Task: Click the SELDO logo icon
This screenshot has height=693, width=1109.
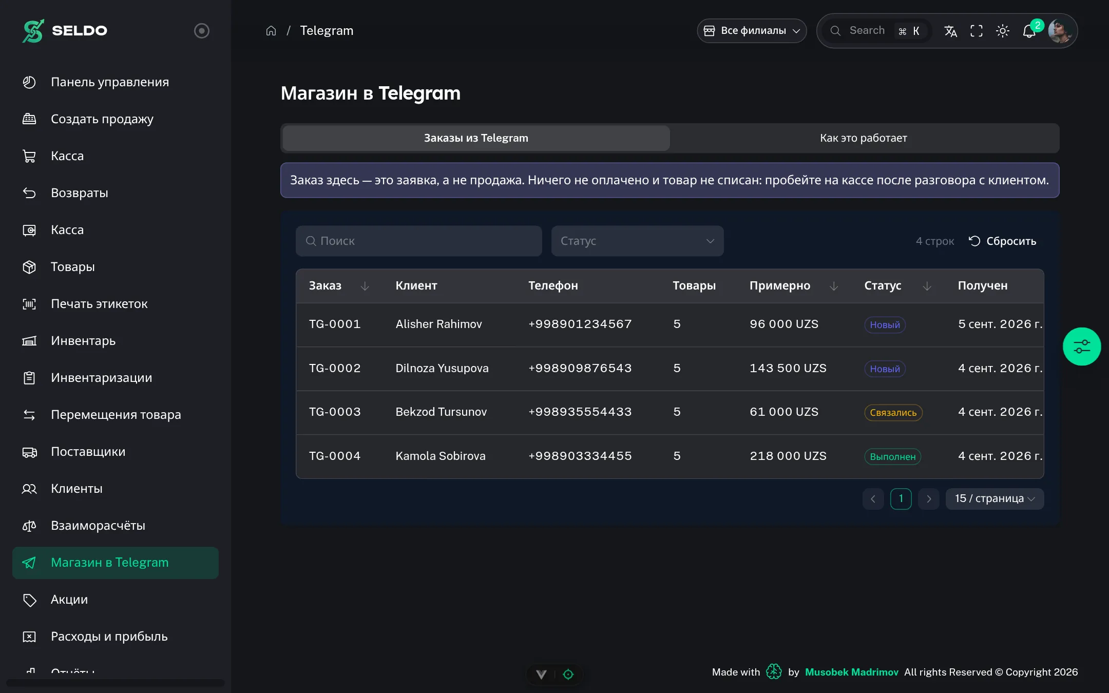Action: 33,31
